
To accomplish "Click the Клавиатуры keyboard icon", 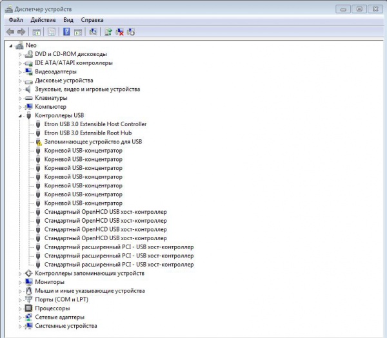I will tap(28, 98).
